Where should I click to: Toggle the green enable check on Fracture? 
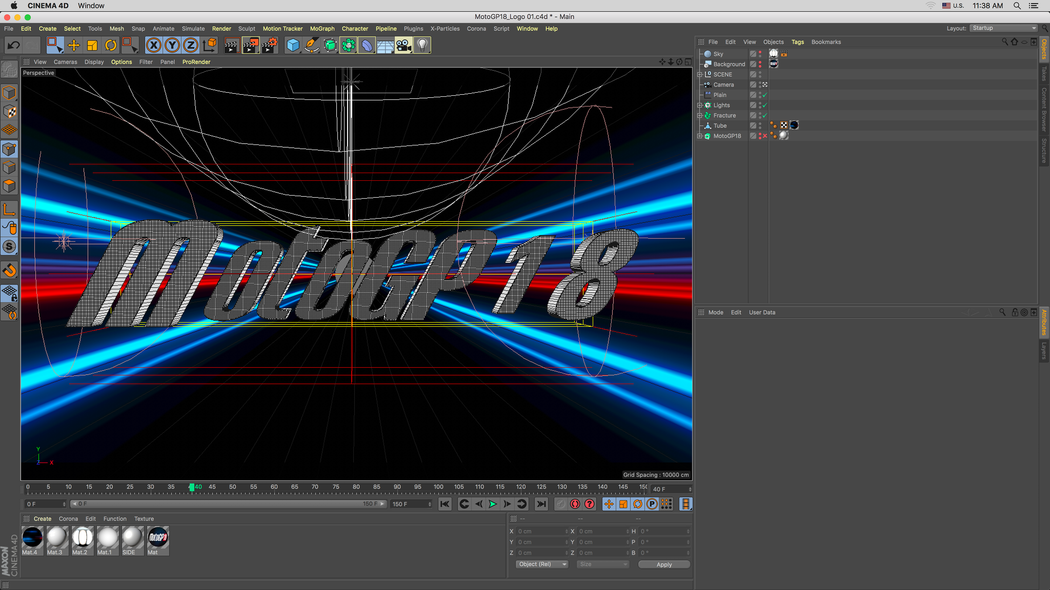[765, 115]
